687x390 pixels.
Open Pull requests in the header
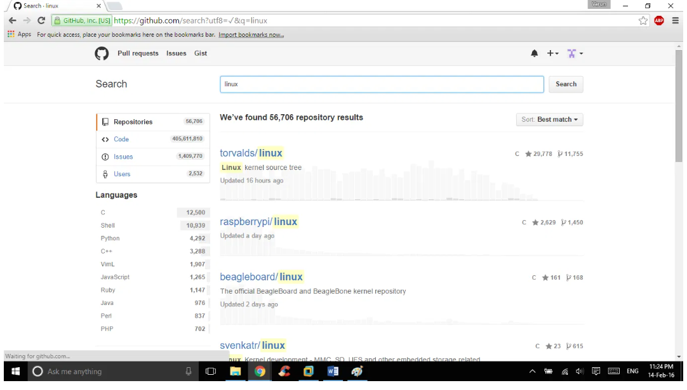(138, 54)
